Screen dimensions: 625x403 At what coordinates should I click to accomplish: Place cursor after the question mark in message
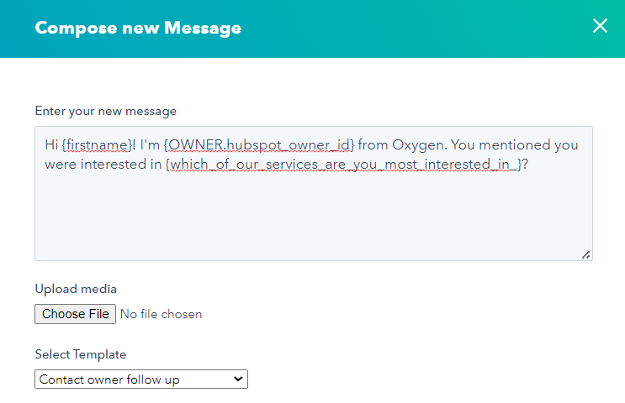point(529,164)
